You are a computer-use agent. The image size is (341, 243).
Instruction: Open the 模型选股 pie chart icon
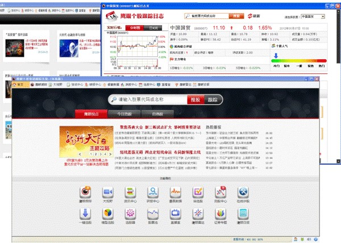point(107,214)
